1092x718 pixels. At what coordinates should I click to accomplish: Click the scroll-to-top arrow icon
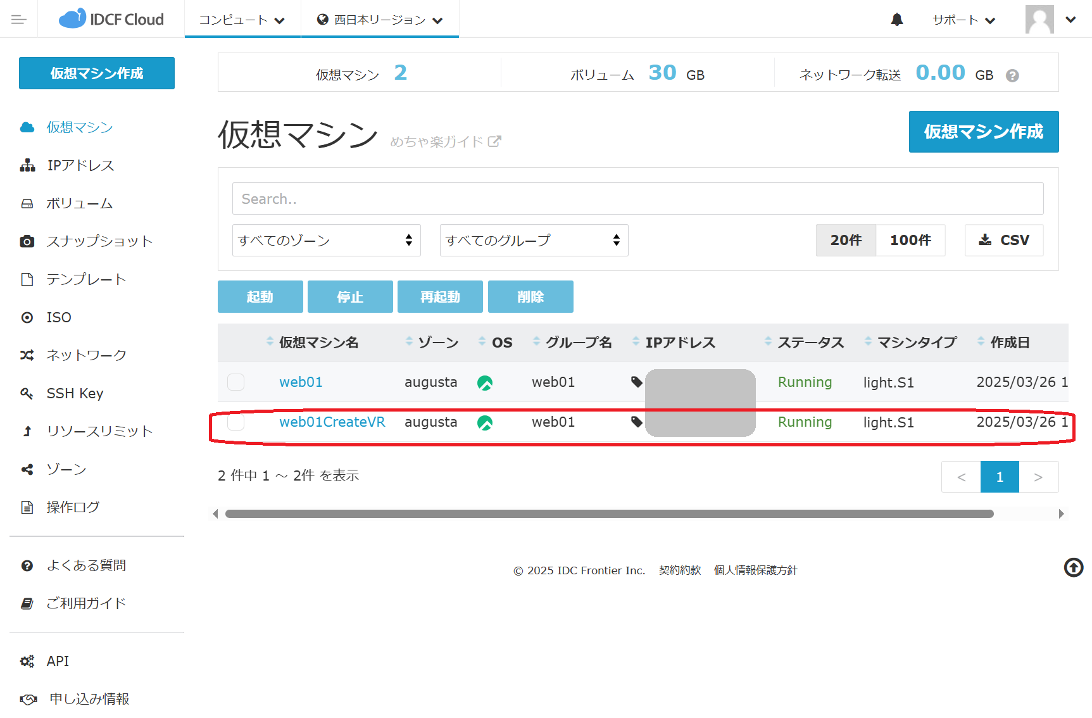(1073, 567)
